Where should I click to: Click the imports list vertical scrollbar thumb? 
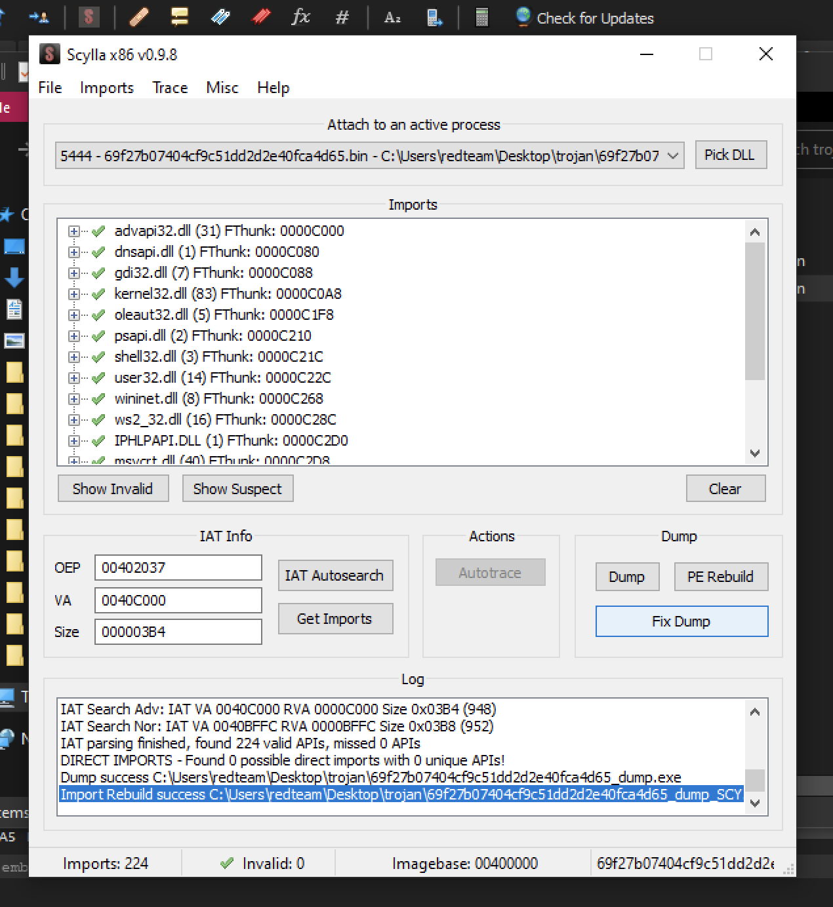755,311
